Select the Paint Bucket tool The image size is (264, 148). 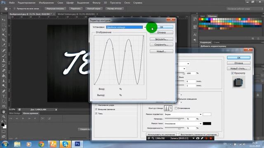click(4, 76)
